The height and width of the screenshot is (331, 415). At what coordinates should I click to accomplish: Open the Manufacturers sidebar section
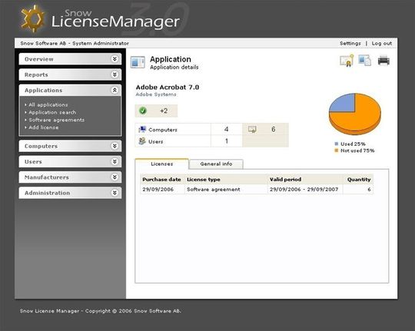[x=70, y=177]
